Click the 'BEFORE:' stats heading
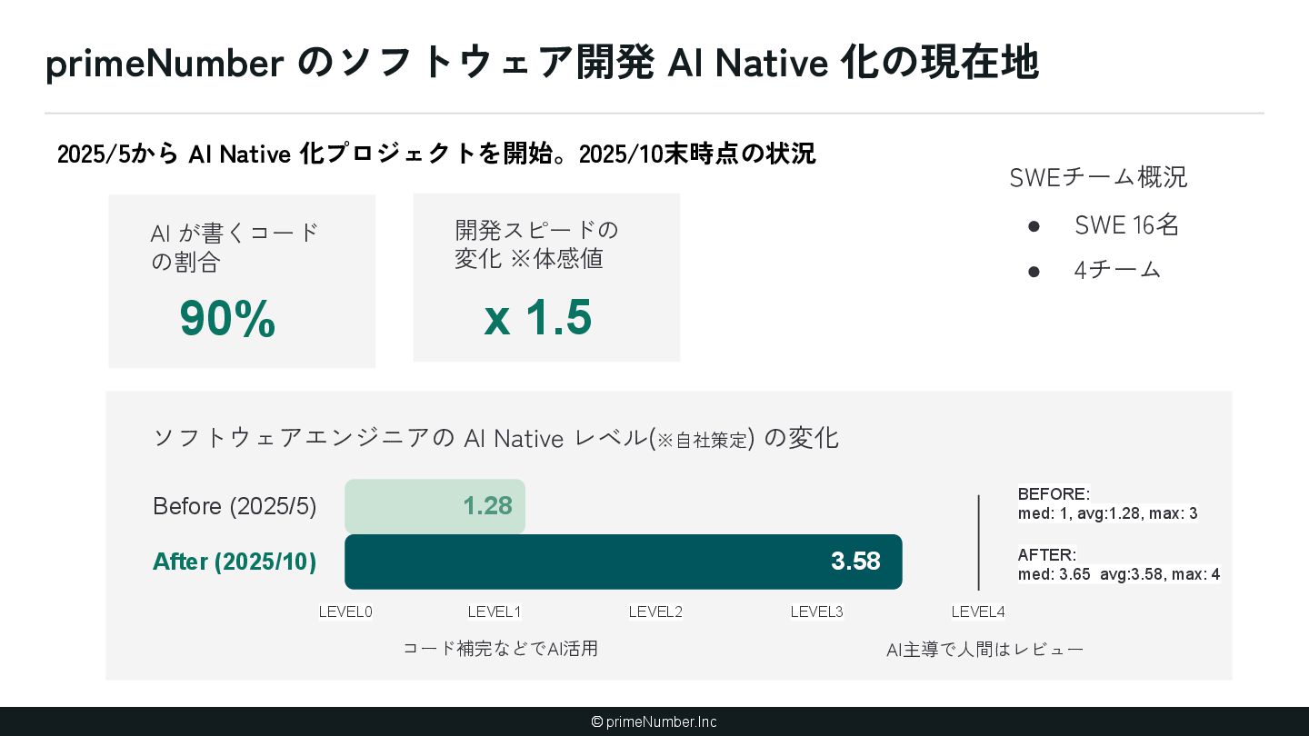This screenshot has width=1309, height=736. tap(1054, 494)
